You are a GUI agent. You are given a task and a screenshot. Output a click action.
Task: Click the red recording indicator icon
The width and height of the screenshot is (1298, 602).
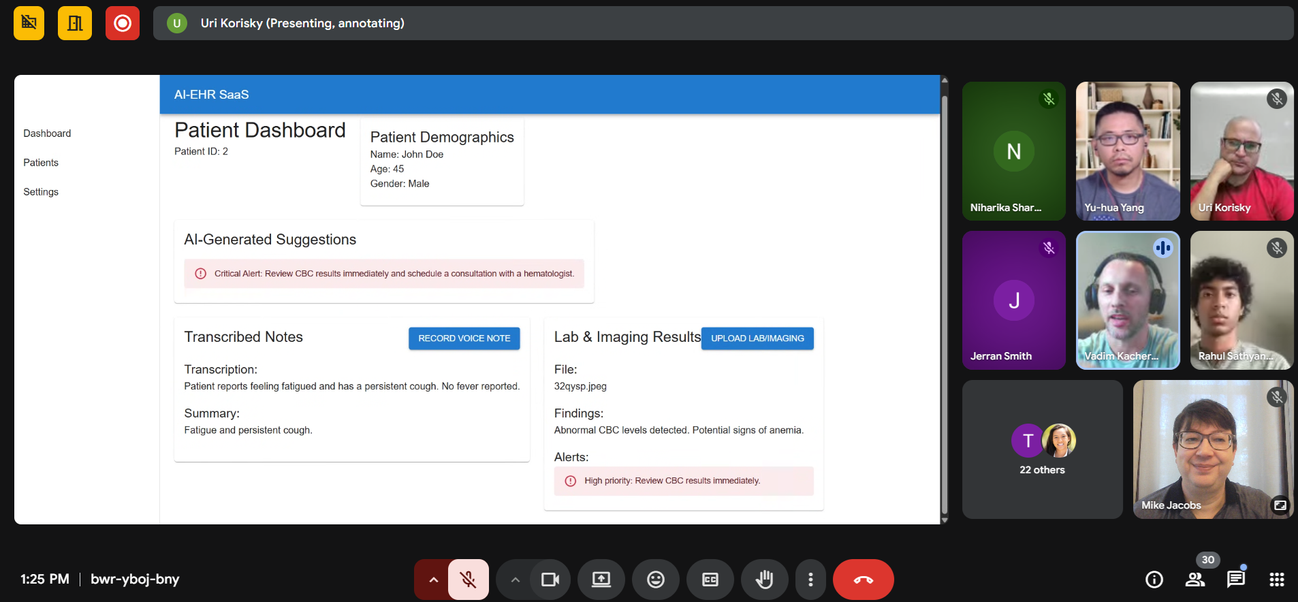tap(123, 23)
